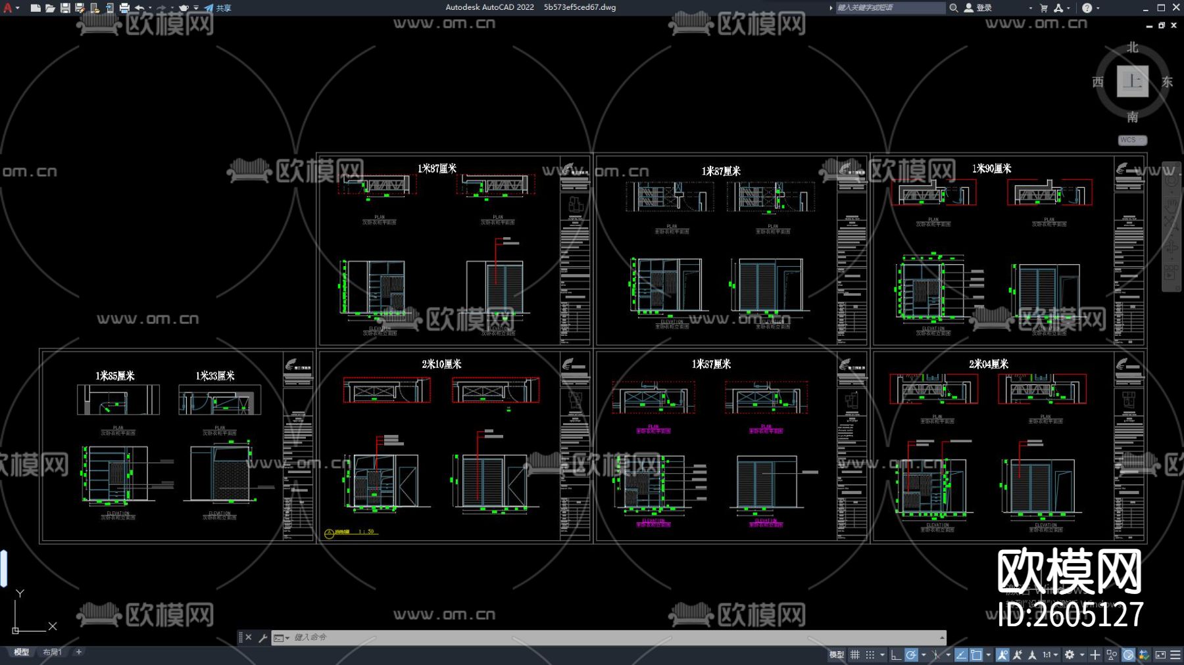This screenshot has height=665, width=1184.
Task: Click the ViewCube 上 top face
Action: [x=1132, y=81]
